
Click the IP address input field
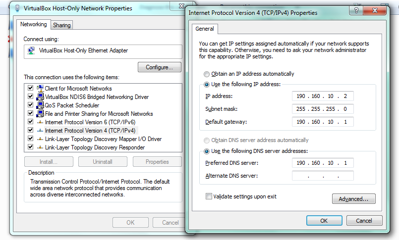tap(323, 96)
